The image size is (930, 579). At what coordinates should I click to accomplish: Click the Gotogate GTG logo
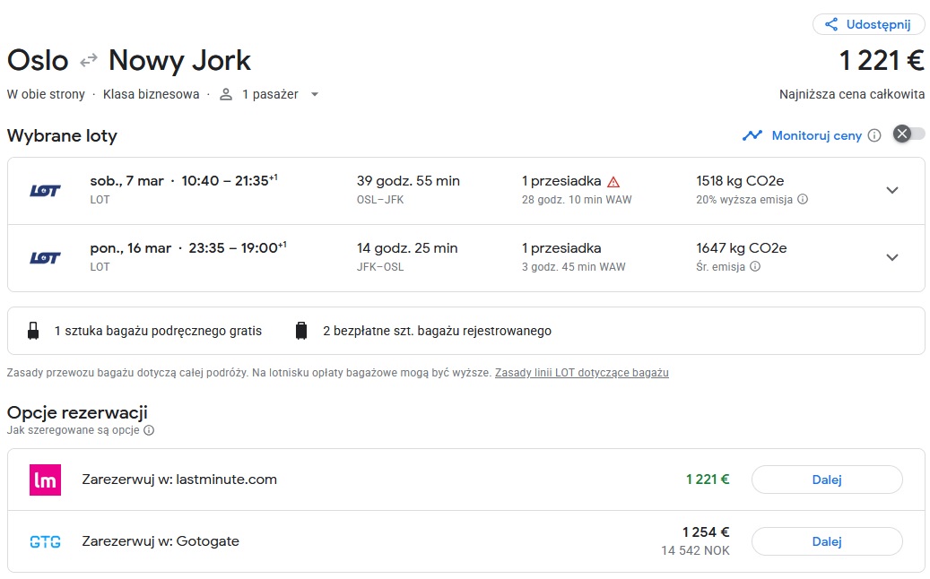coord(45,541)
